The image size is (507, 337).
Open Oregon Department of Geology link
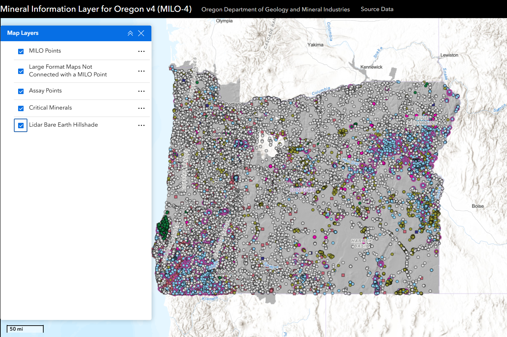(x=275, y=9)
